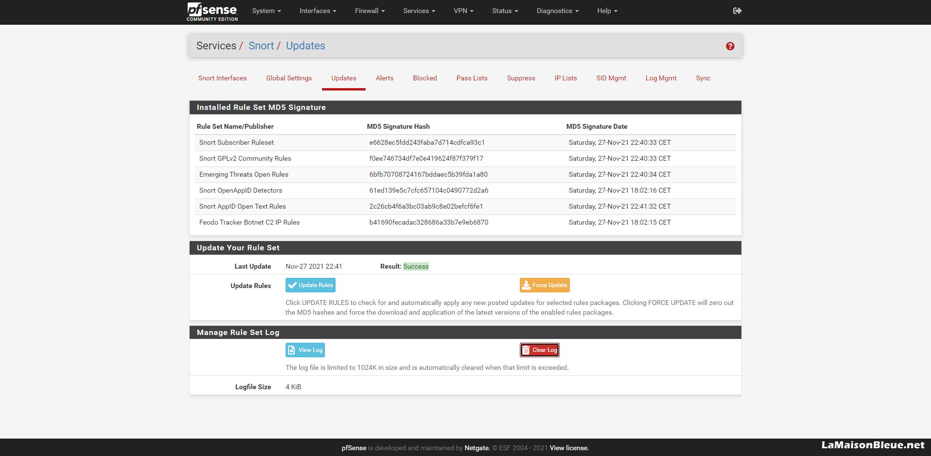Click the pfSense link in footer

(x=354, y=448)
